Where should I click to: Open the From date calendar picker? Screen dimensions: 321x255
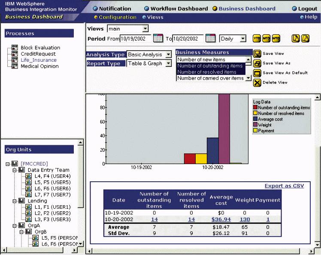point(158,39)
